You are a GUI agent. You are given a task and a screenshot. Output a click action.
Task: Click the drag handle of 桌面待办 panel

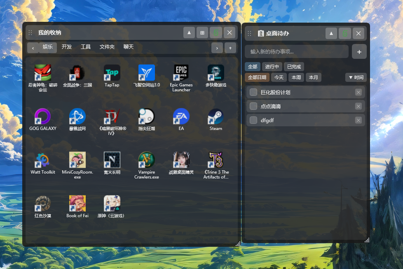pos(249,33)
